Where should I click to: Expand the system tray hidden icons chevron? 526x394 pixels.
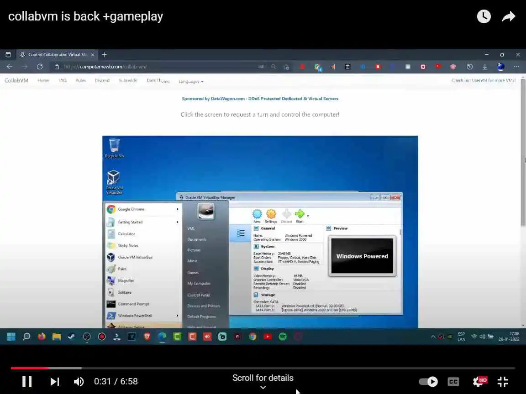pyautogui.click(x=433, y=337)
